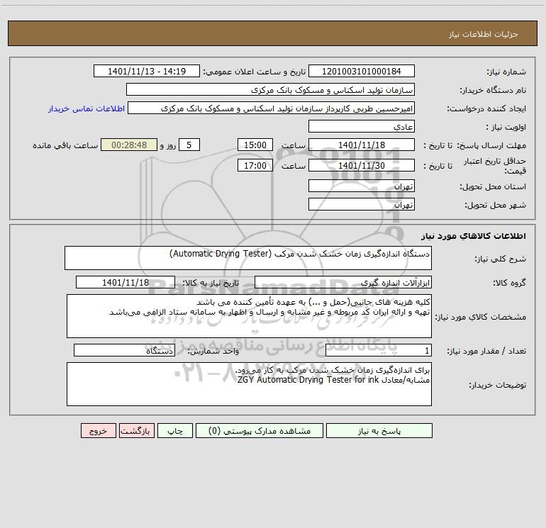Click the نام دستگاه خریدار label
546x528 pixels.
[493, 90]
